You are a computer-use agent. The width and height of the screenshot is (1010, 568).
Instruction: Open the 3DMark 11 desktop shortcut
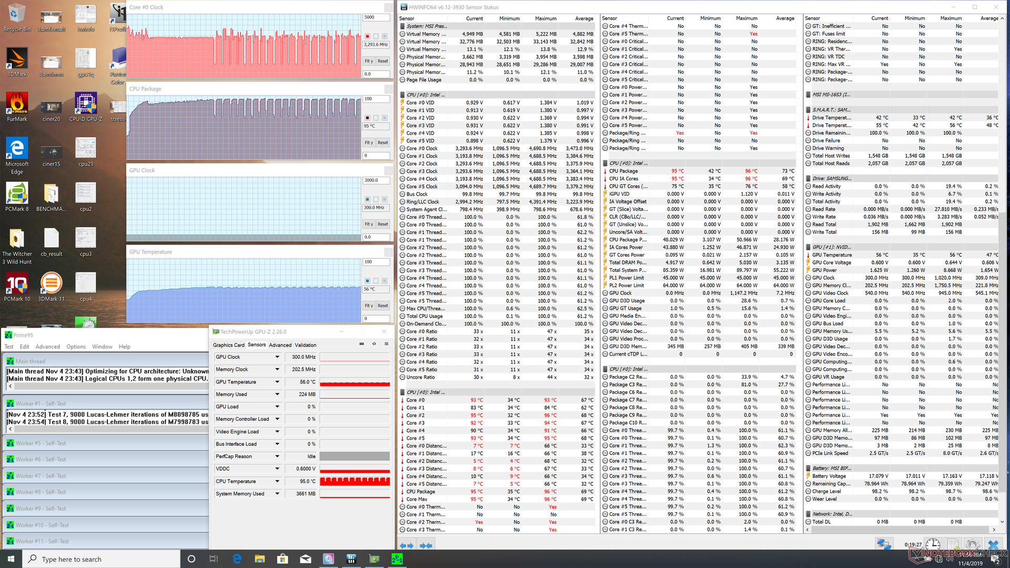[x=52, y=287]
